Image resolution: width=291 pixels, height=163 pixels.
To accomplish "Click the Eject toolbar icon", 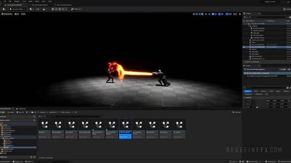I will tap(63, 9).
